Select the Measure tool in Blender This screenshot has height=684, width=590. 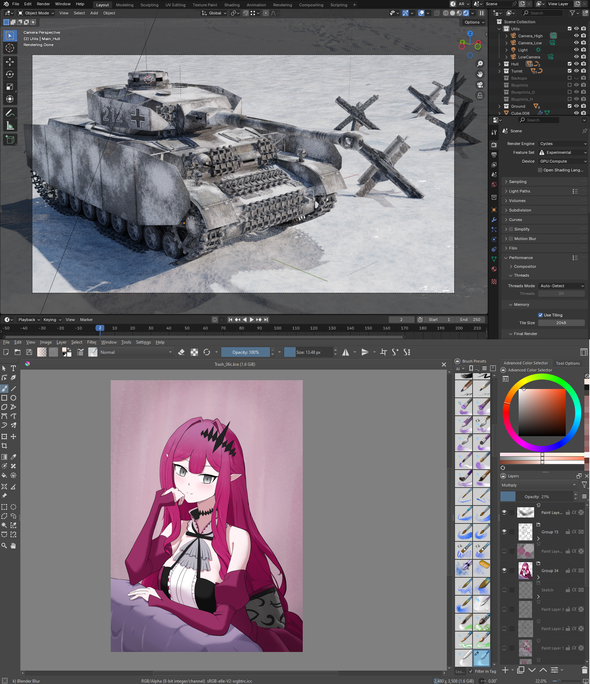click(x=10, y=126)
